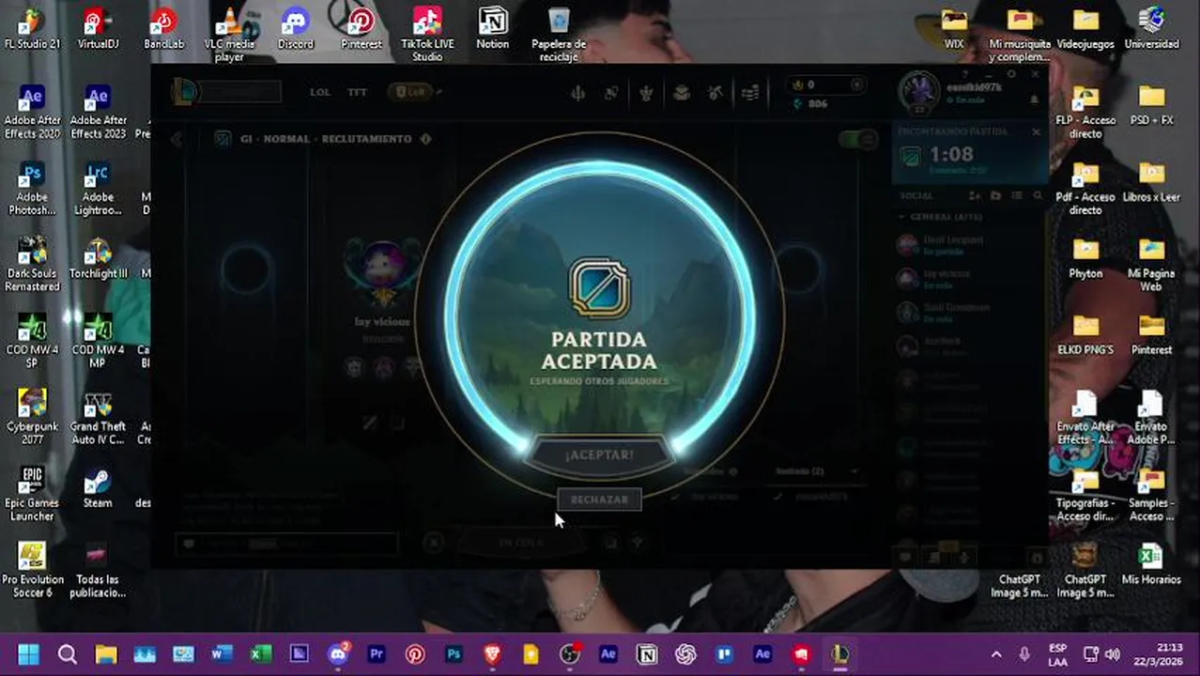Launch COD MW4 MP shortcut
The width and height of the screenshot is (1200, 676).
[x=98, y=342]
